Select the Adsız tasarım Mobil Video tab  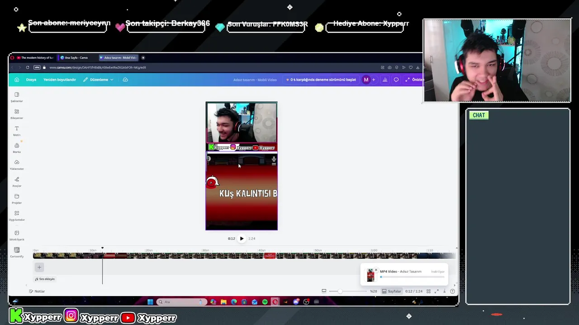point(118,57)
